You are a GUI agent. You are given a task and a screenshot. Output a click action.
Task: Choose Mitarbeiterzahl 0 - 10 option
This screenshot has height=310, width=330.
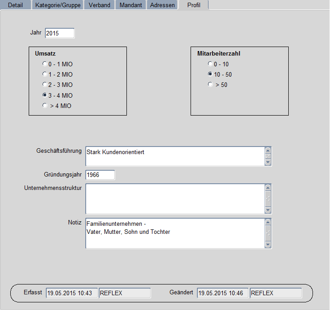pos(210,64)
